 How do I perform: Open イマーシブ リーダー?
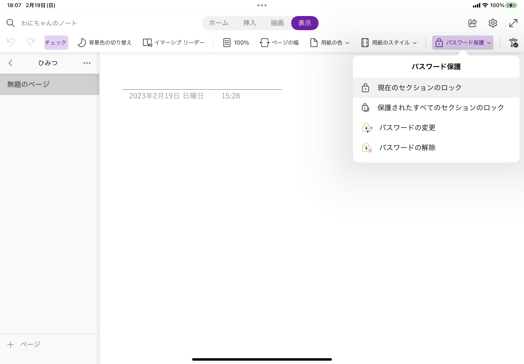[x=174, y=43]
